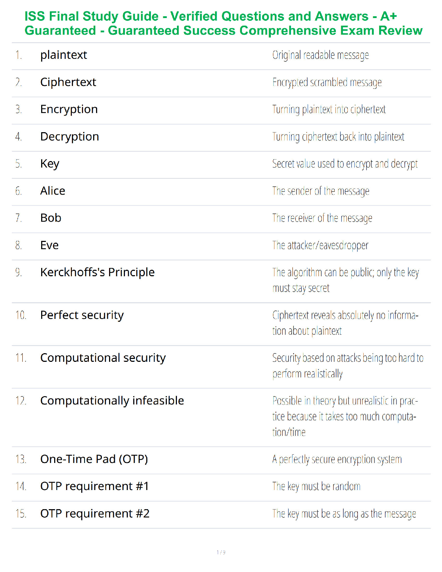Click definition "Original readable message"

[321, 55]
